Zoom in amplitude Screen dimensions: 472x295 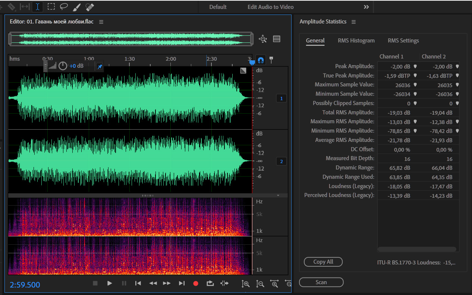coord(245,284)
